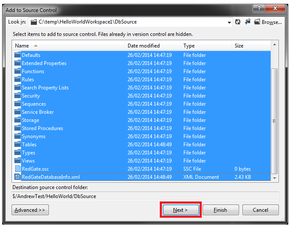290x228 pixels.
Task: Click the Browse folder button
Action: click(x=268, y=22)
